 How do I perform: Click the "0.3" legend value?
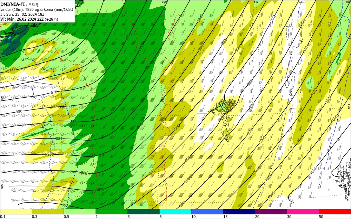click(x=34, y=217)
